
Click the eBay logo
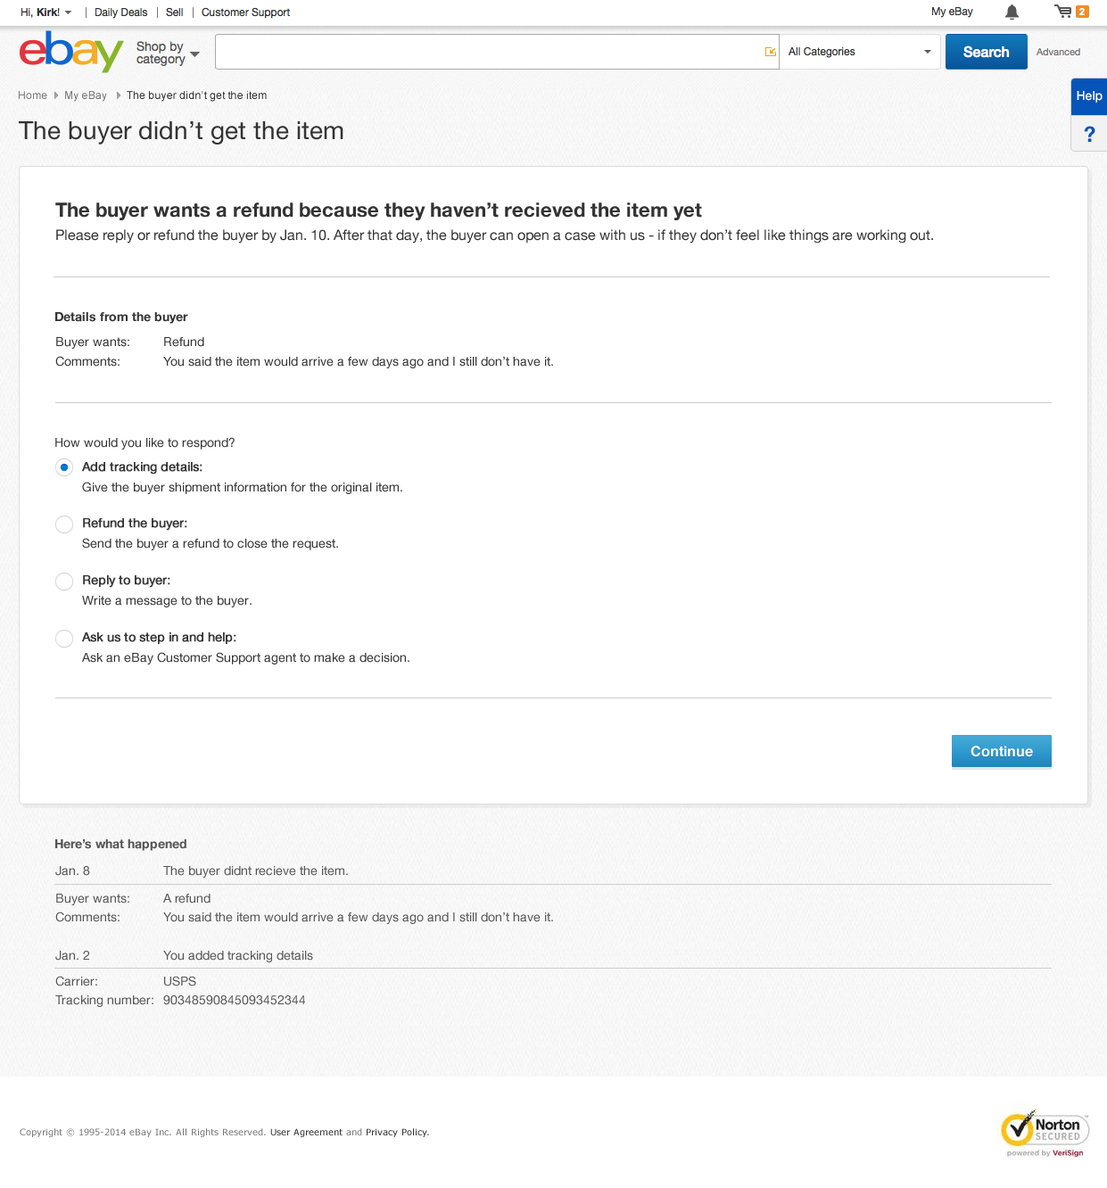[x=70, y=52]
